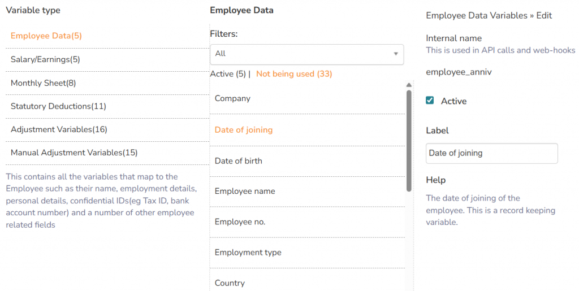579x291 pixels.
Task: Click the variable list vertical scrollbar
Action: [409, 141]
